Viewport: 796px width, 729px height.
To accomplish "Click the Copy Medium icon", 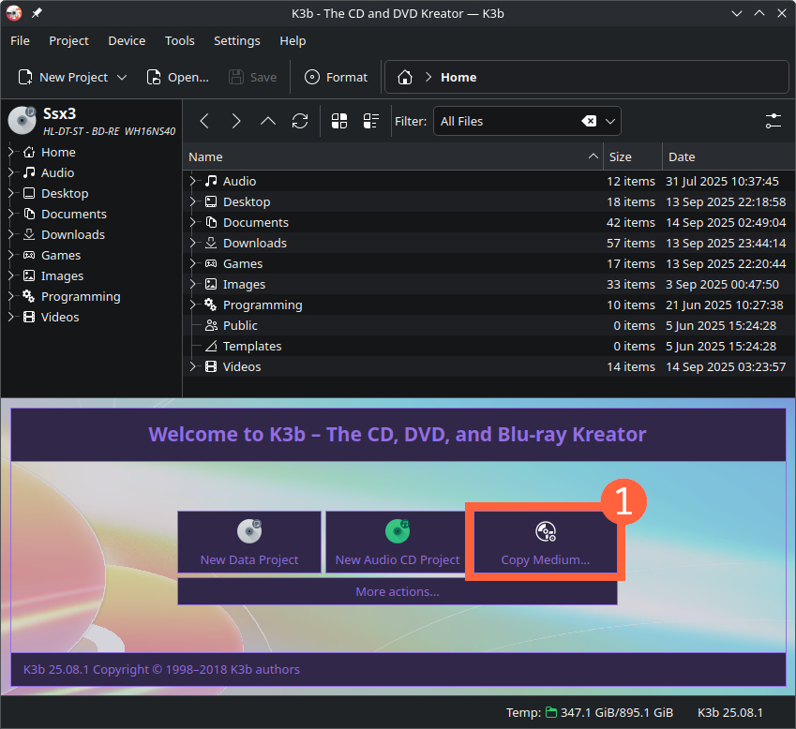I will [x=545, y=531].
